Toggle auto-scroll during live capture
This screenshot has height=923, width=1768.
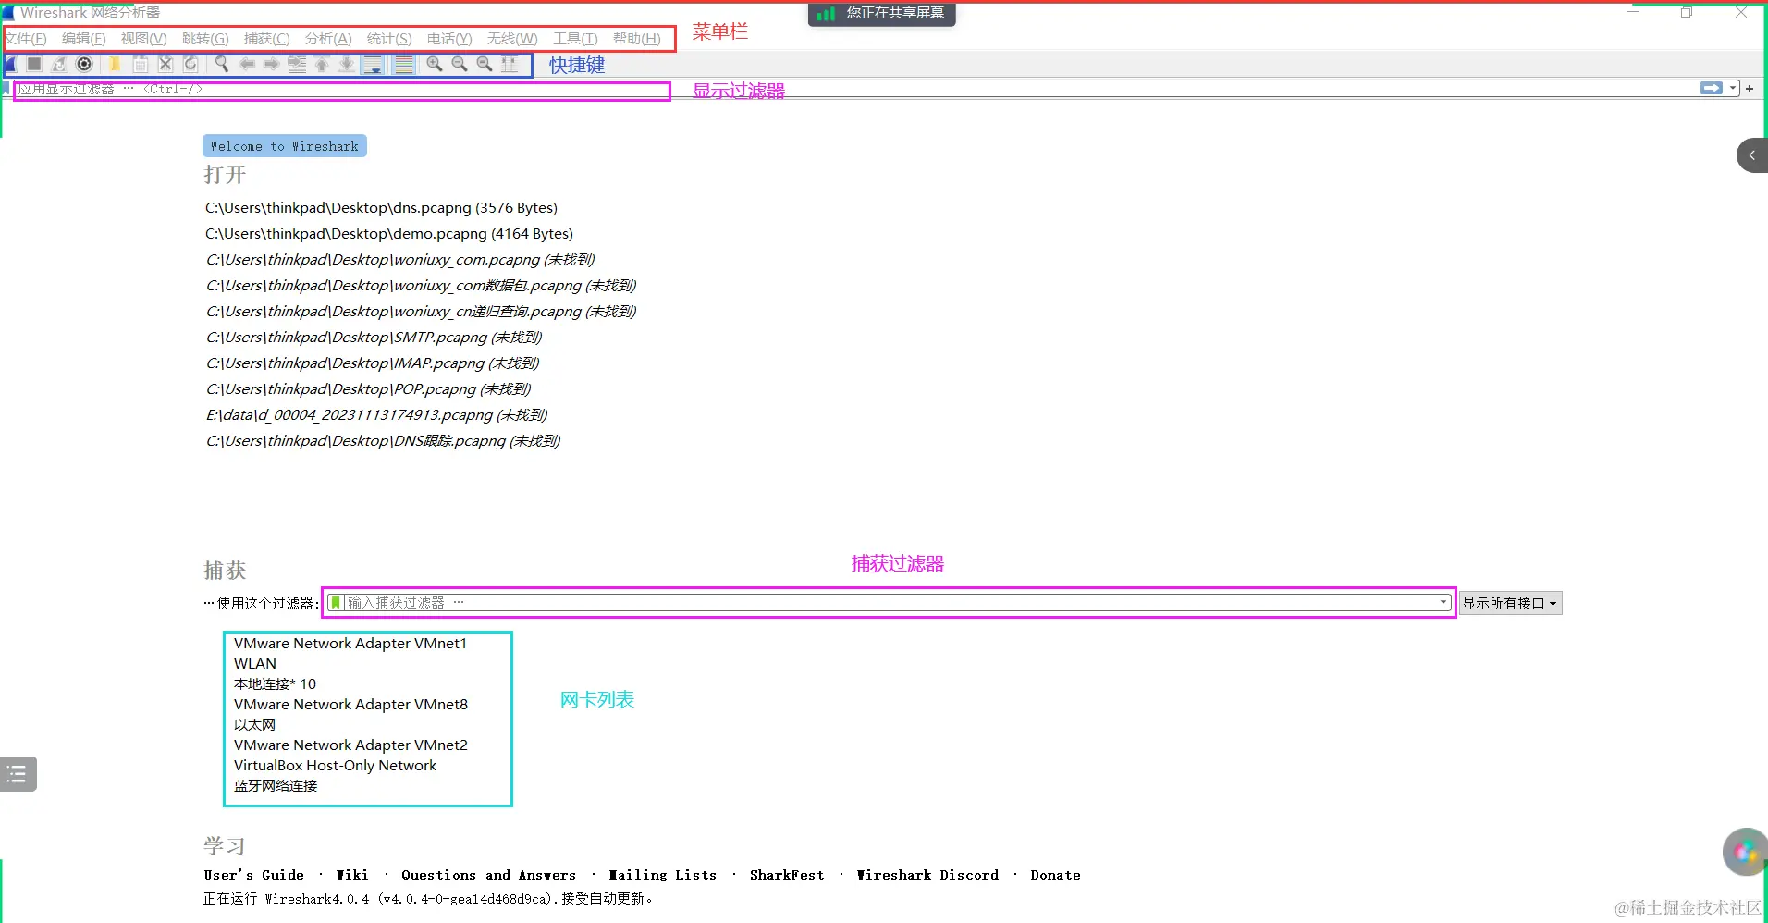click(x=373, y=64)
